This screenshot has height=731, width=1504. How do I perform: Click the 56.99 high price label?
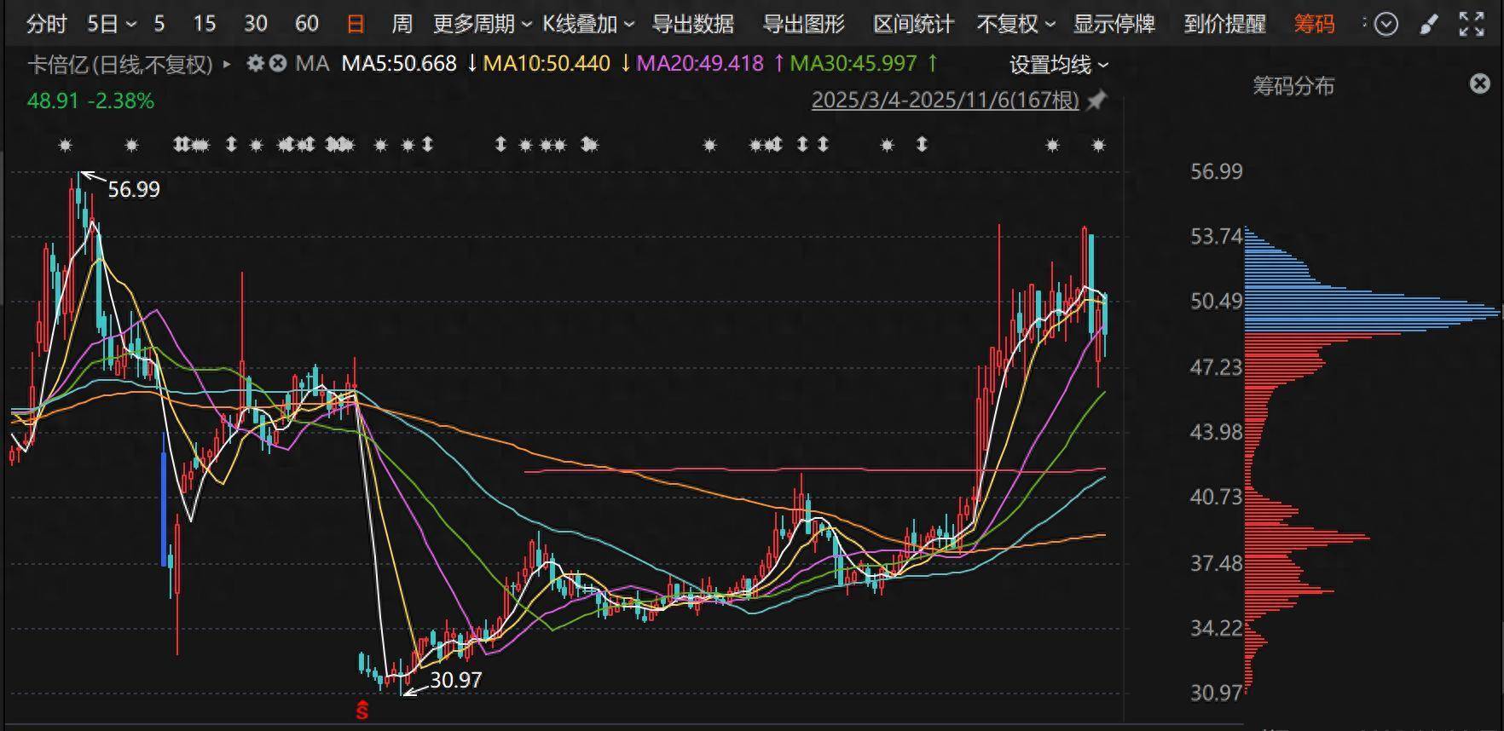click(x=134, y=189)
